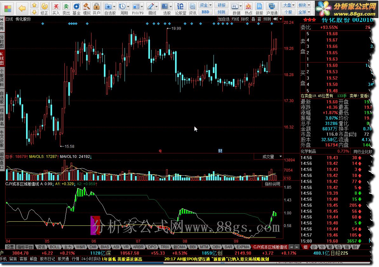
Task: Open the 指标平台 indicator platform button
Action: pyautogui.click(x=25, y=247)
